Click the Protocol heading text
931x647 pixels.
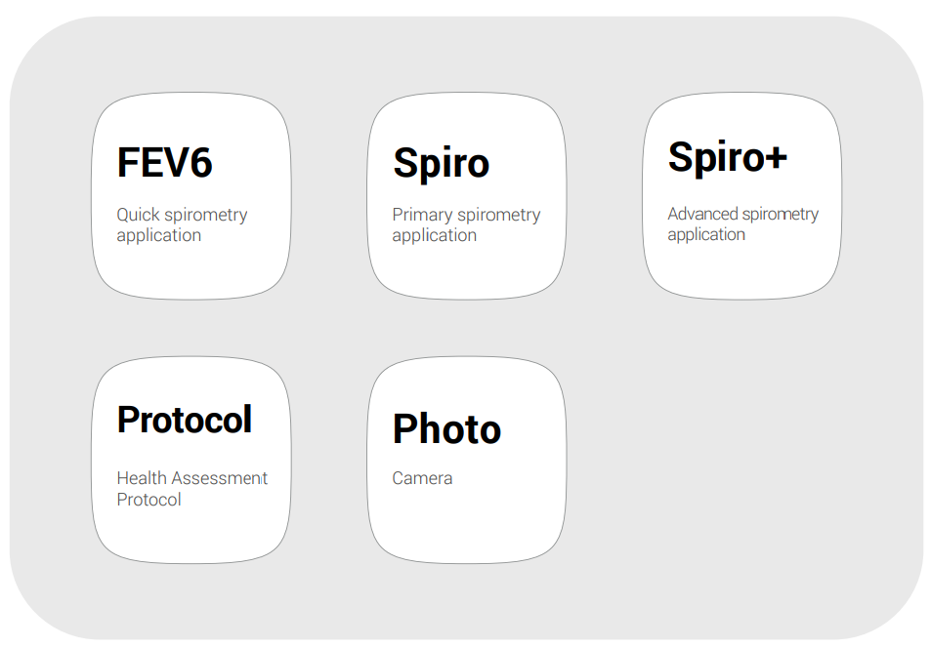(185, 420)
